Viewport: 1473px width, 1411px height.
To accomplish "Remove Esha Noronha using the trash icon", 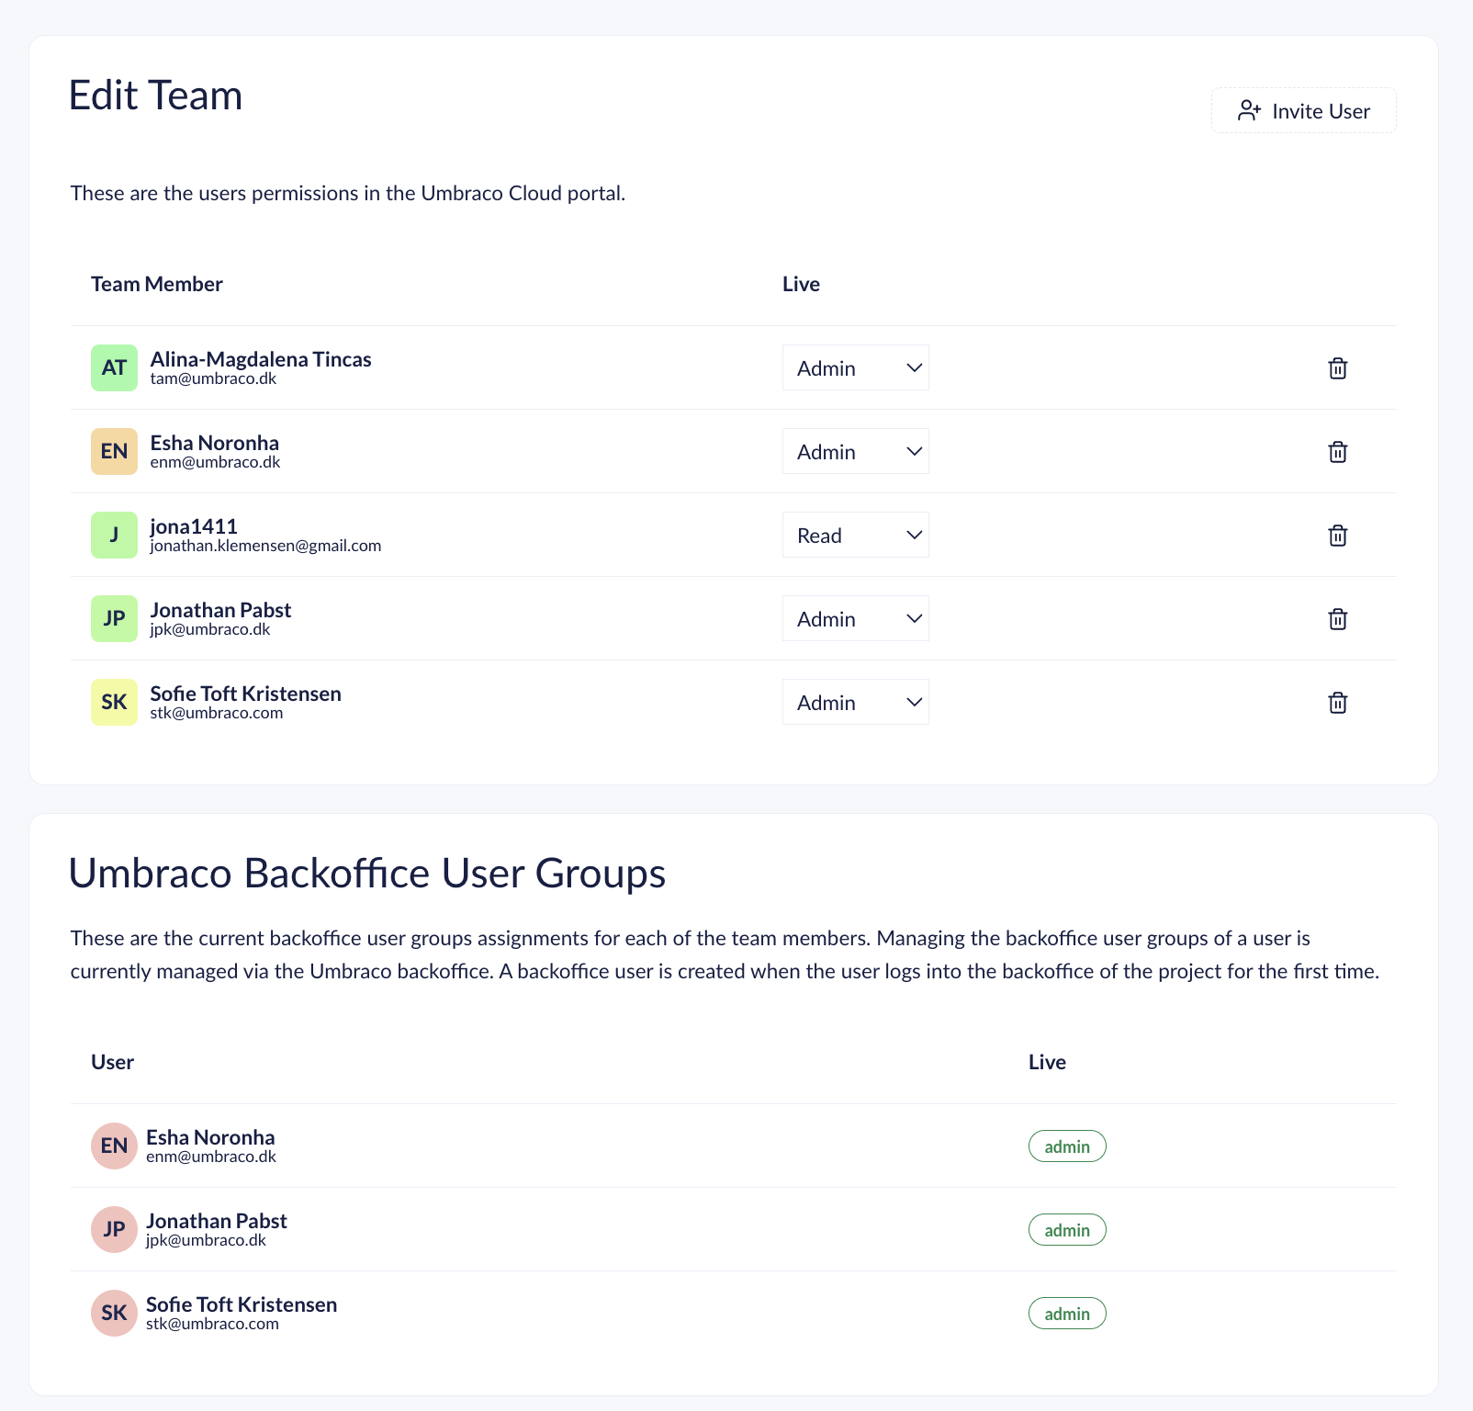I will [1337, 452].
